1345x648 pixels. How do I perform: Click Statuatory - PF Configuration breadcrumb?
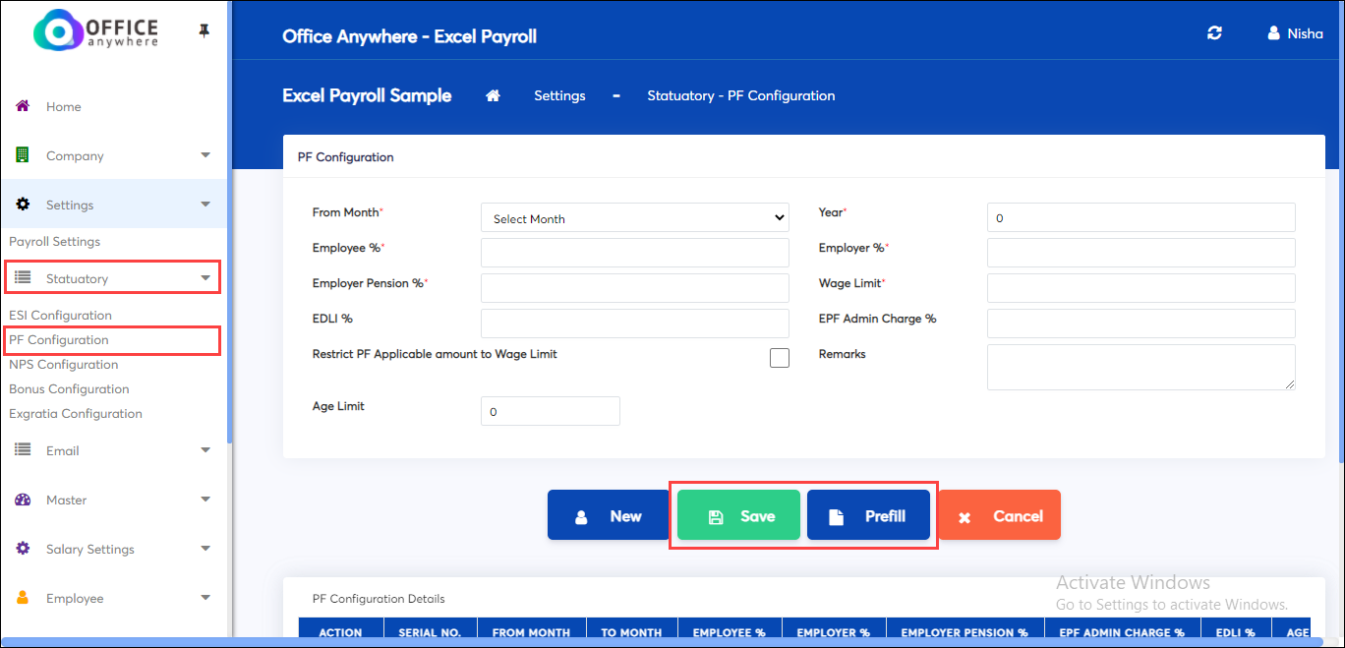[741, 95]
